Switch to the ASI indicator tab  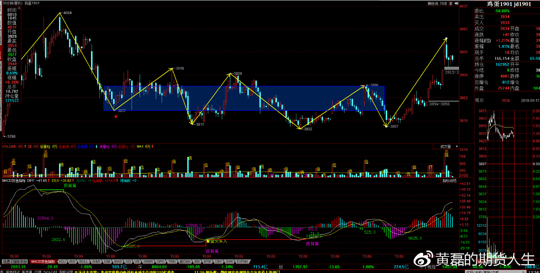pos(128,261)
